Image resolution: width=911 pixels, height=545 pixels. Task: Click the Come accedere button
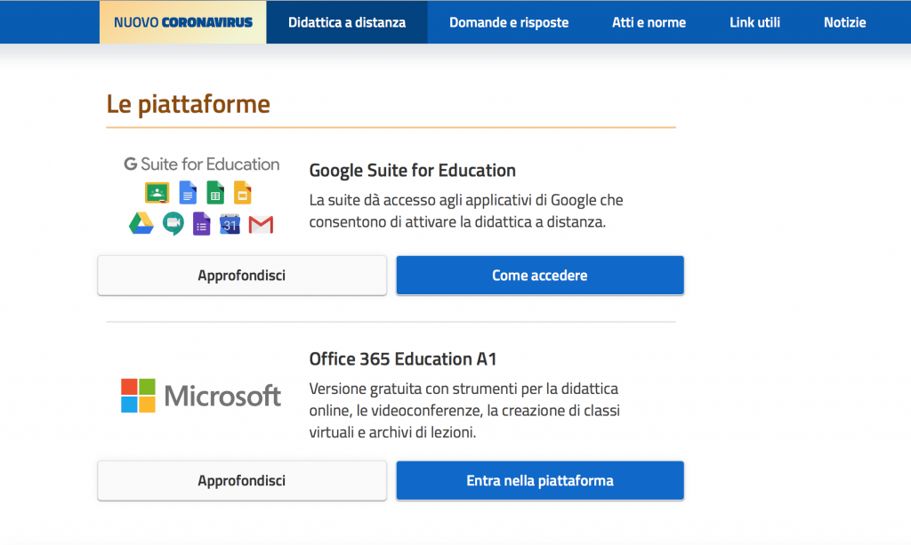coord(539,276)
